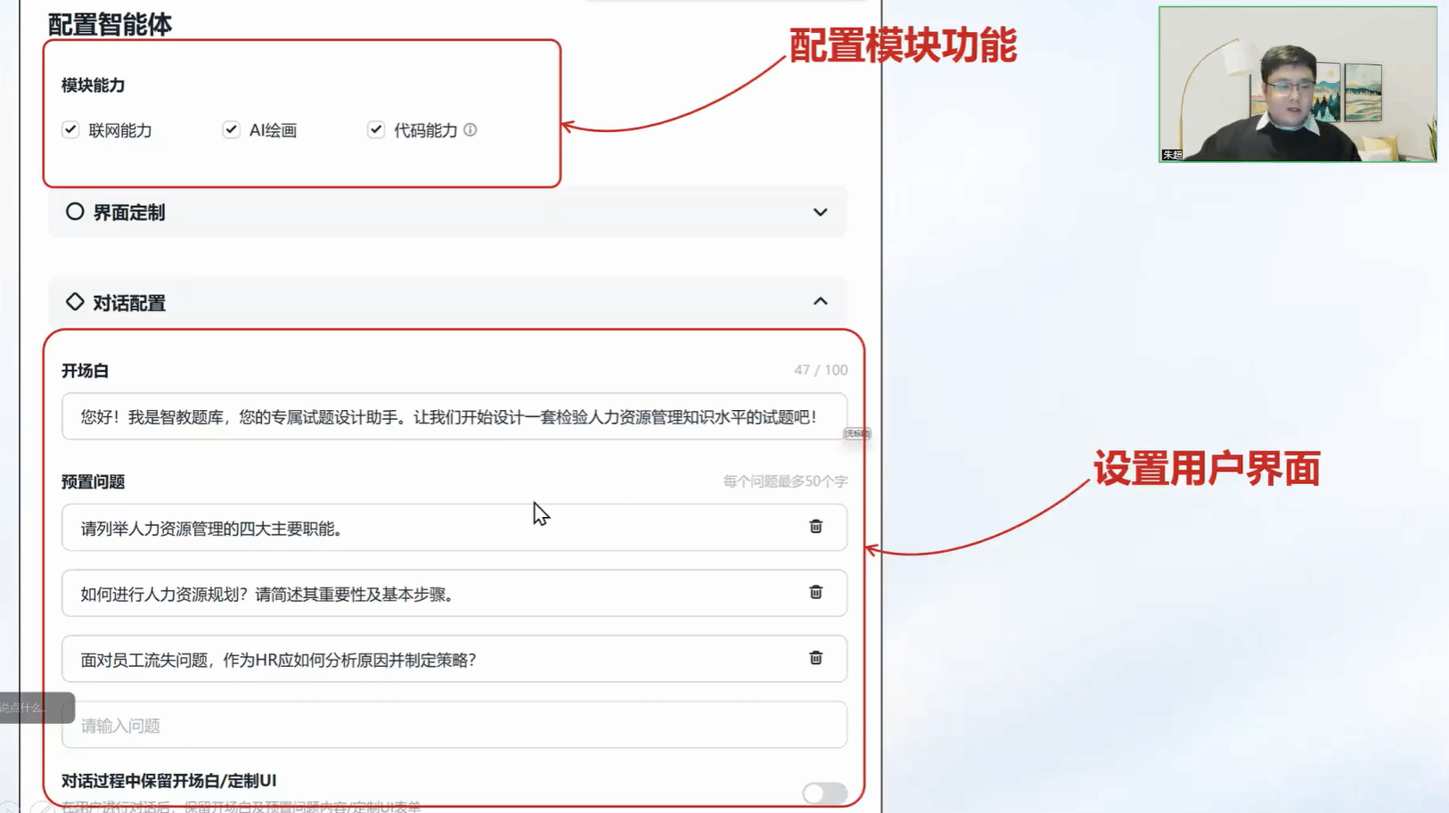This screenshot has height=813, width=1449.
Task: Enable the 保留开场白/定制UI switch
Action: tap(824, 792)
